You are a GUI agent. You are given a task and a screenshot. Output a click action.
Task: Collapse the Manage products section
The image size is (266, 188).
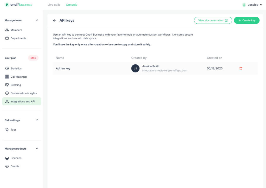click(37, 148)
